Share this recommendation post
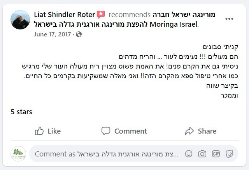The image size is (249, 170). point(200,131)
